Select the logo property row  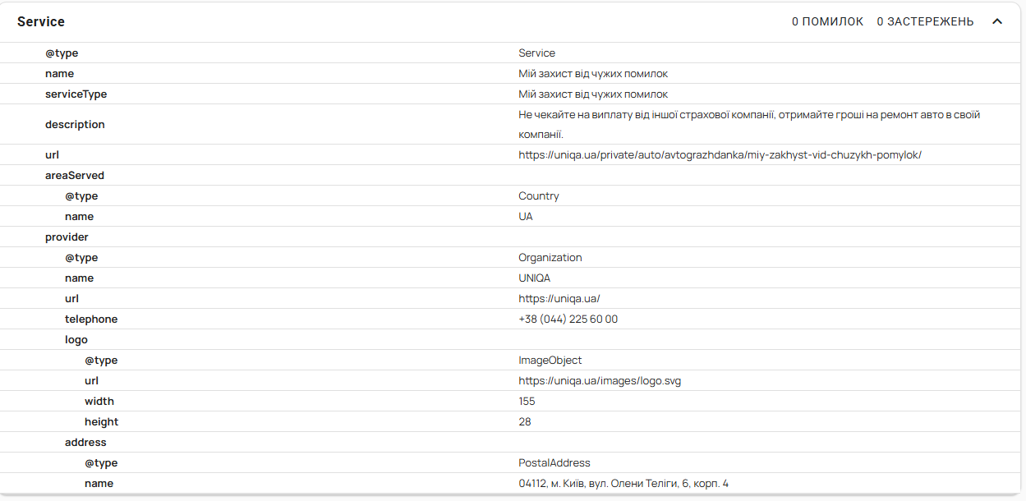click(76, 339)
